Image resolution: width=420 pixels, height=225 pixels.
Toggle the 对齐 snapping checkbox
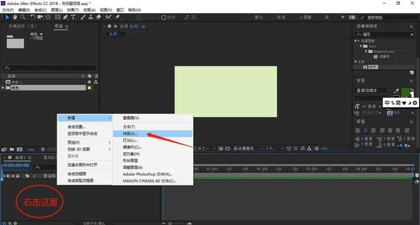coord(164,17)
